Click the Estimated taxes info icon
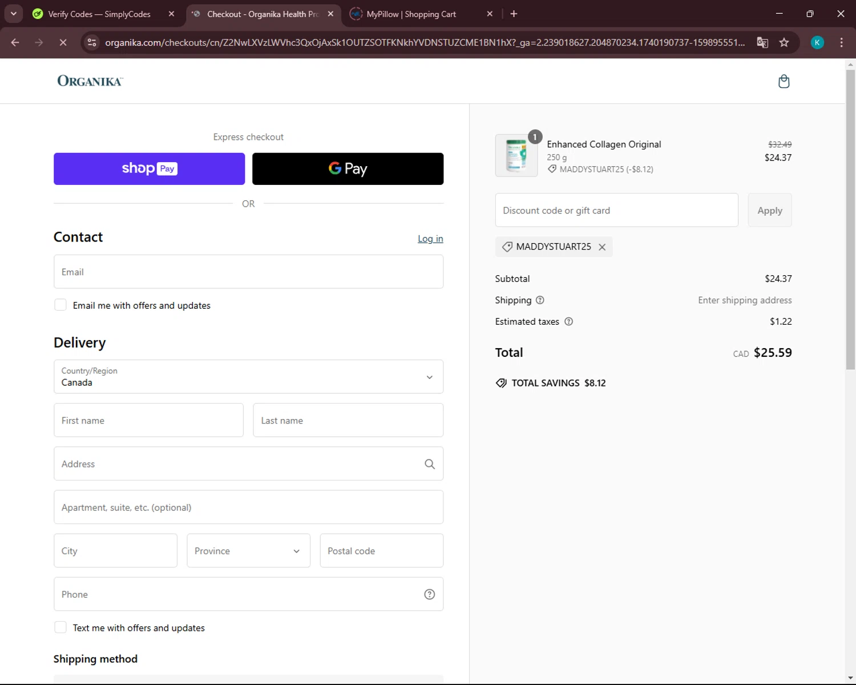This screenshot has height=685, width=856. 568,321
